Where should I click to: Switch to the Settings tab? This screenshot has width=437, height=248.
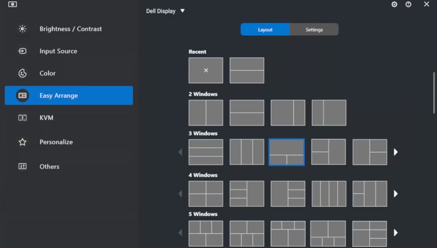click(x=314, y=29)
